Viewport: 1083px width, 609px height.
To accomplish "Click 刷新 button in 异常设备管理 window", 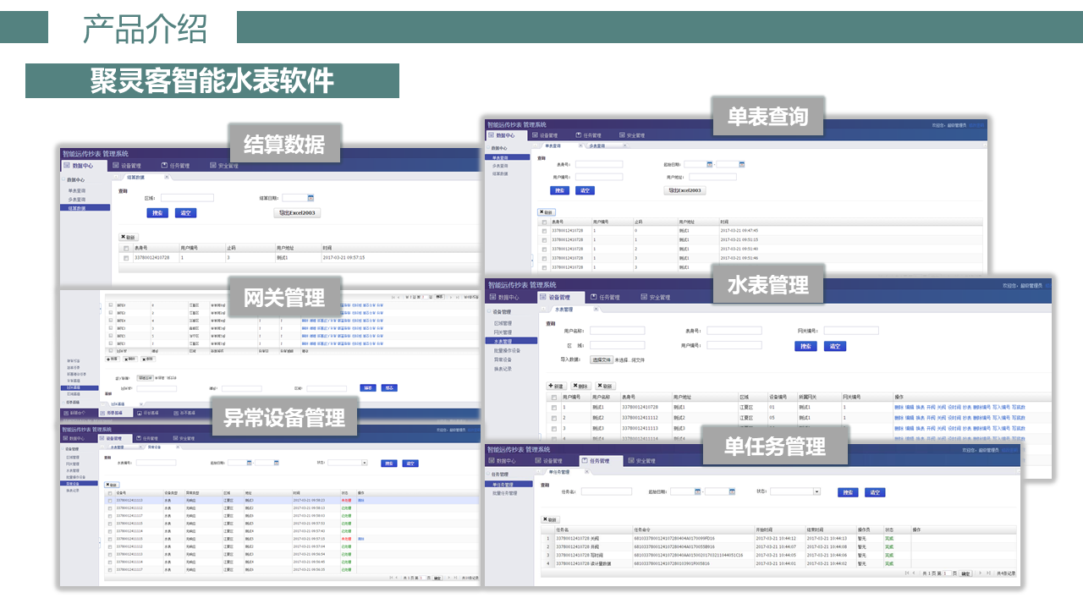I will point(113,485).
